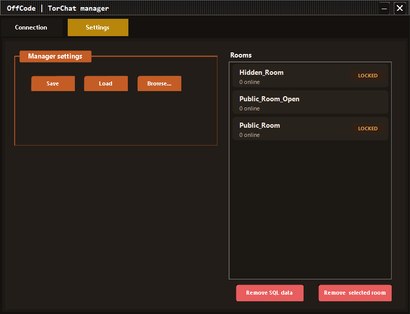
Task: Click the Load settings button
Action: click(x=106, y=83)
